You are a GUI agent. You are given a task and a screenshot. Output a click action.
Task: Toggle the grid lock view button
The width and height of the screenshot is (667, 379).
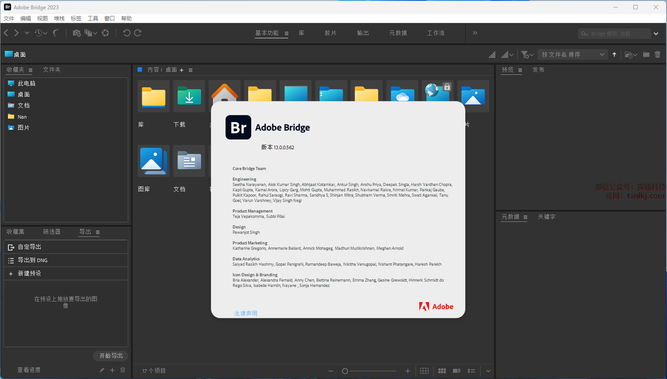point(424,371)
